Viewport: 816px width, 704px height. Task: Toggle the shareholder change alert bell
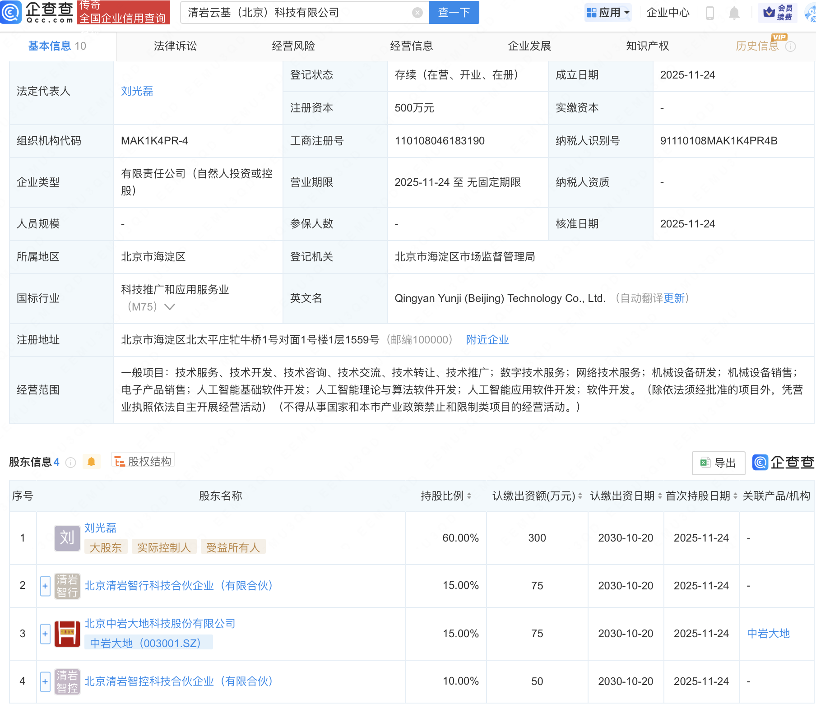click(x=91, y=462)
